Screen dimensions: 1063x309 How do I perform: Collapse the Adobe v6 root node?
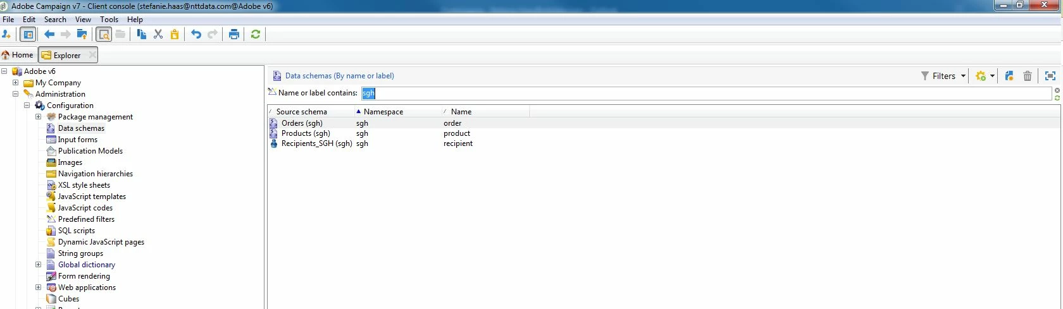(4, 71)
